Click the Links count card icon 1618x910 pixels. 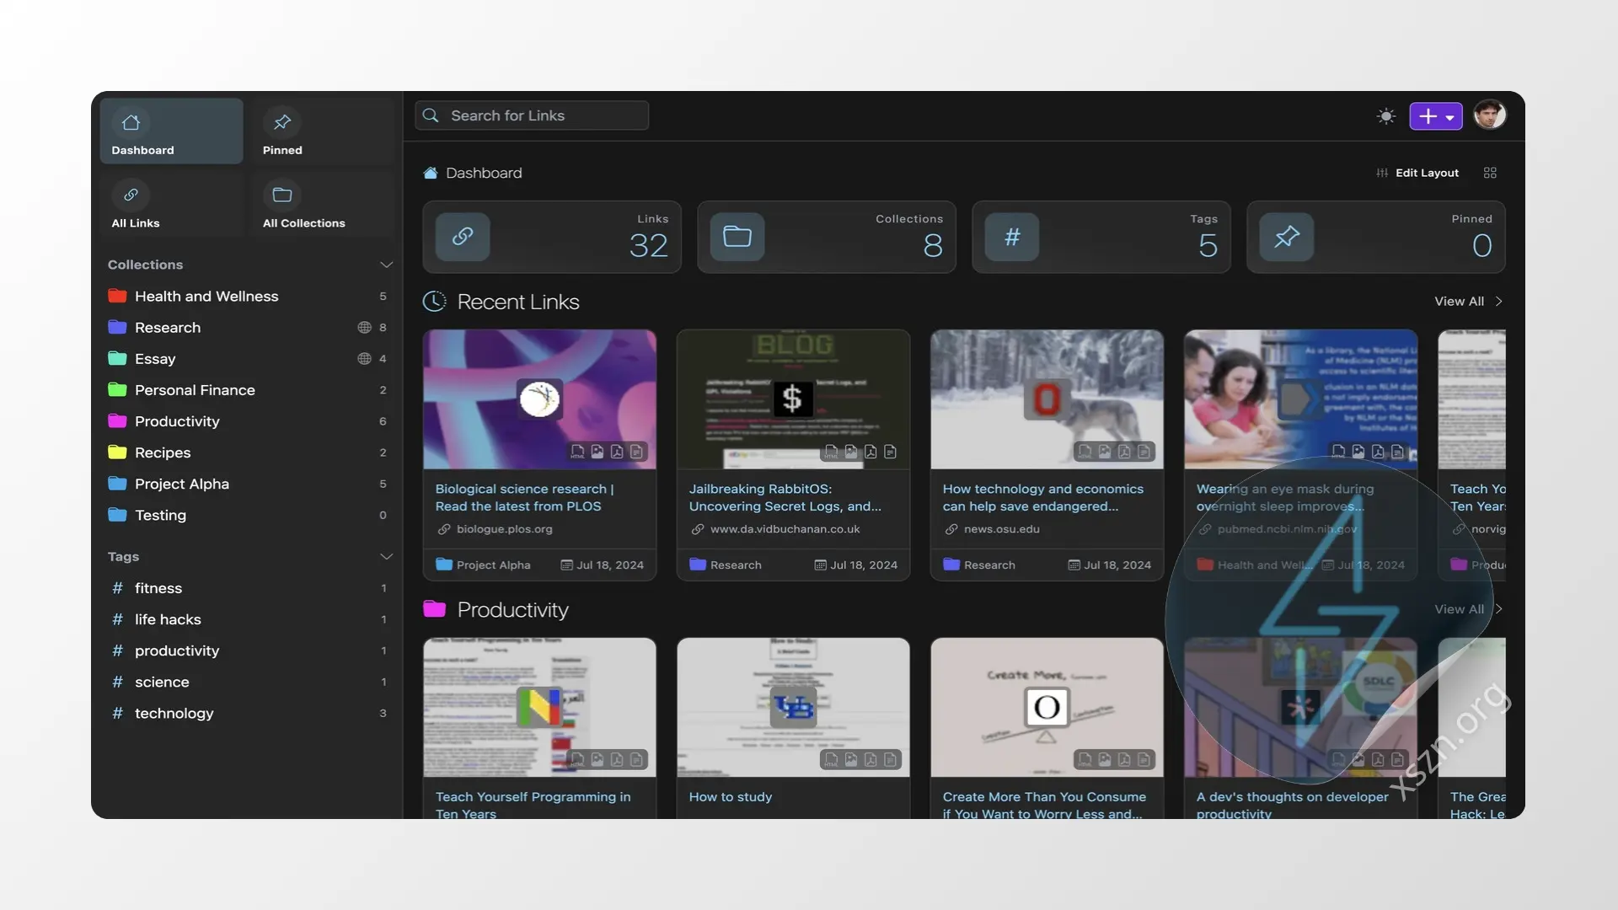pos(463,237)
